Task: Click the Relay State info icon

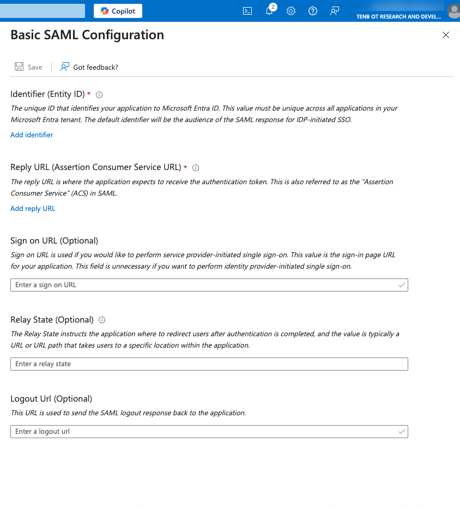Action: [x=102, y=320]
